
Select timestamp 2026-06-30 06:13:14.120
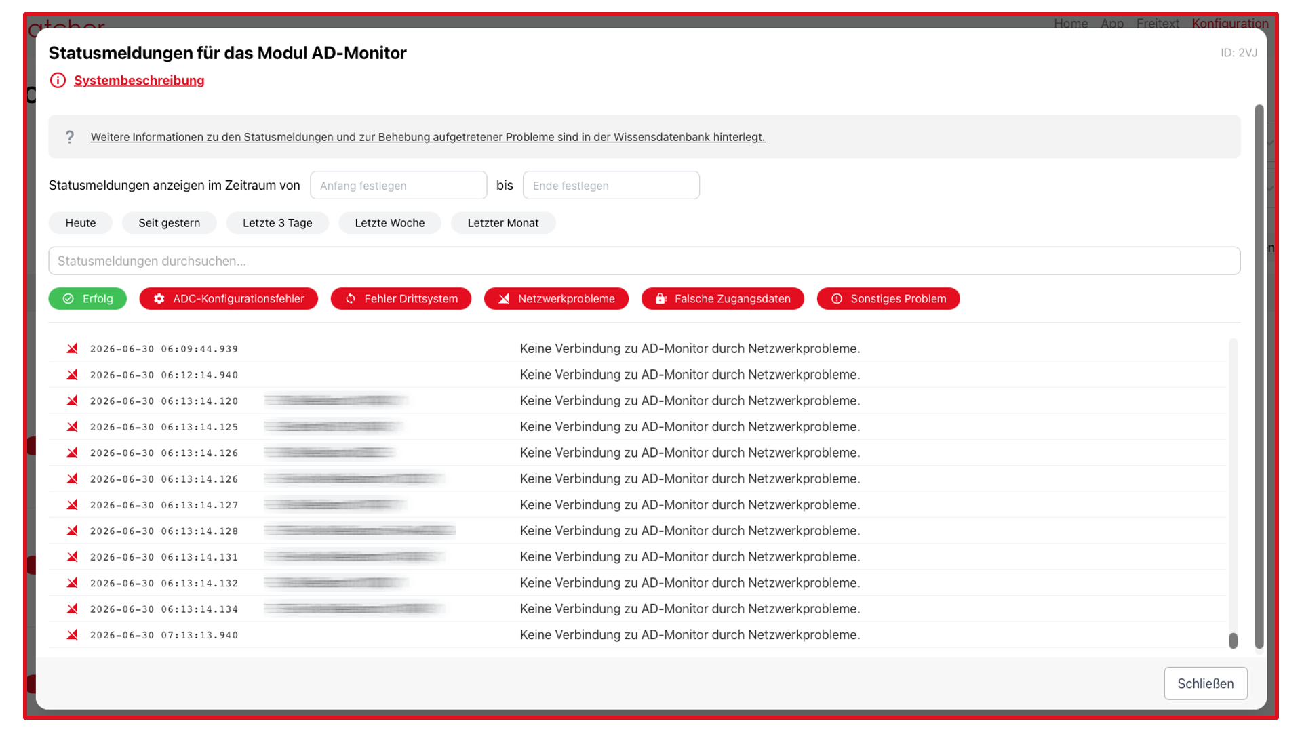(x=164, y=401)
